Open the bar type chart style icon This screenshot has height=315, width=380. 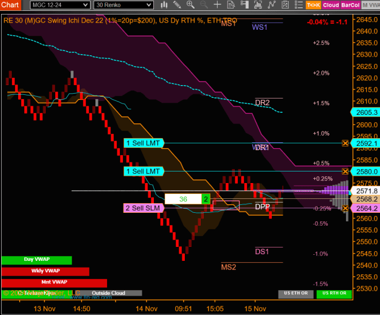[x=164, y=5]
